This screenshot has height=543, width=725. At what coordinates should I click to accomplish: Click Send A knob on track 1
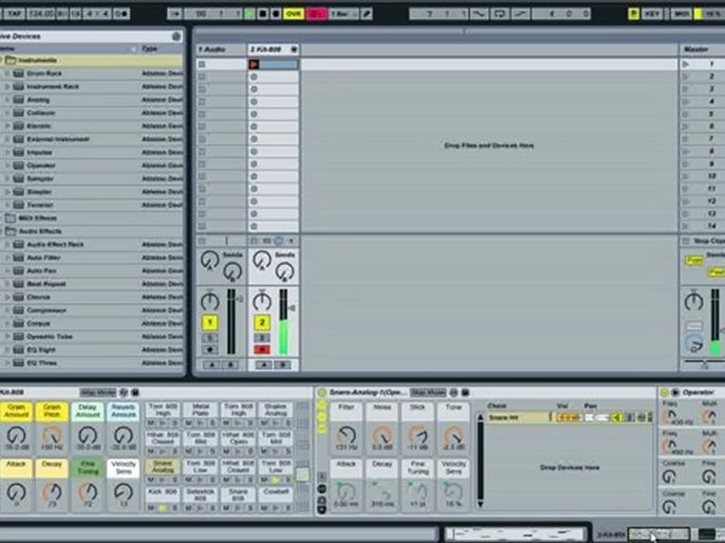tap(210, 260)
